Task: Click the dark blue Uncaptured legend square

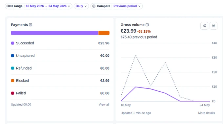Action: [12, 55]
